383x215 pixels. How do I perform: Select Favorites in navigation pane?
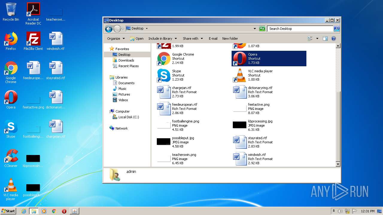click(x=119, y=49)
